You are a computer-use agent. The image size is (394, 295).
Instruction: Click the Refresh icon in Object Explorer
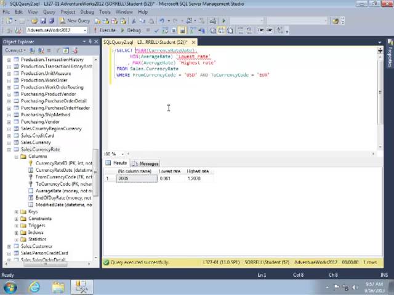point(66,51)
